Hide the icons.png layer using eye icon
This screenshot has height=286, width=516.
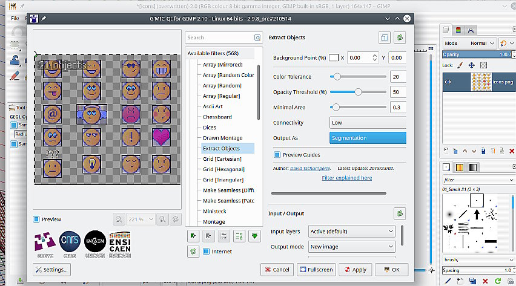pyautogui.click(x=449, y=82)
